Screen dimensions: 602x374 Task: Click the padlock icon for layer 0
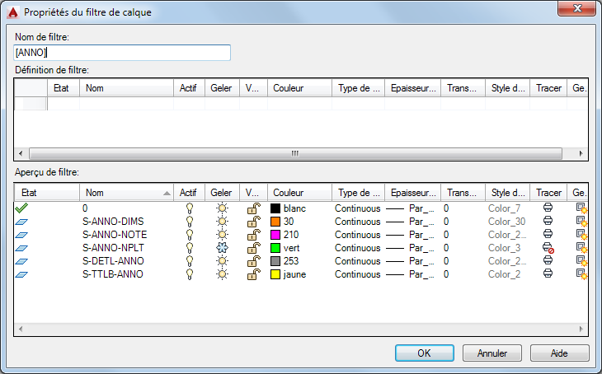pos(254,208)
